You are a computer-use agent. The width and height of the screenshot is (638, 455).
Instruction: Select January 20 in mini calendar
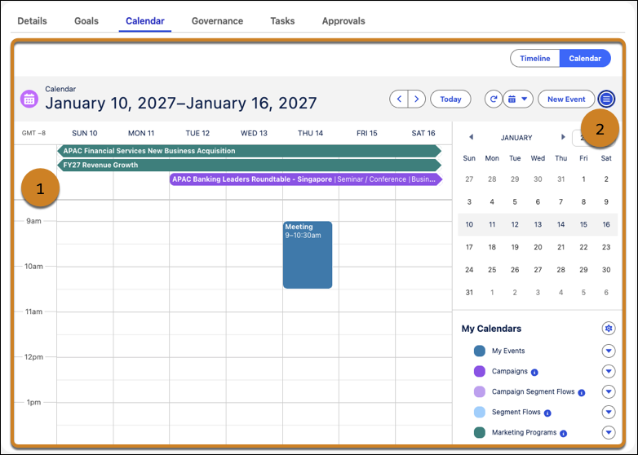tap(538, 247)
